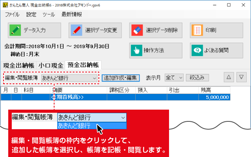The height and width of the screenshot is (157, 251).
Task: Click the 残高 column header
Action: point(215,90)
